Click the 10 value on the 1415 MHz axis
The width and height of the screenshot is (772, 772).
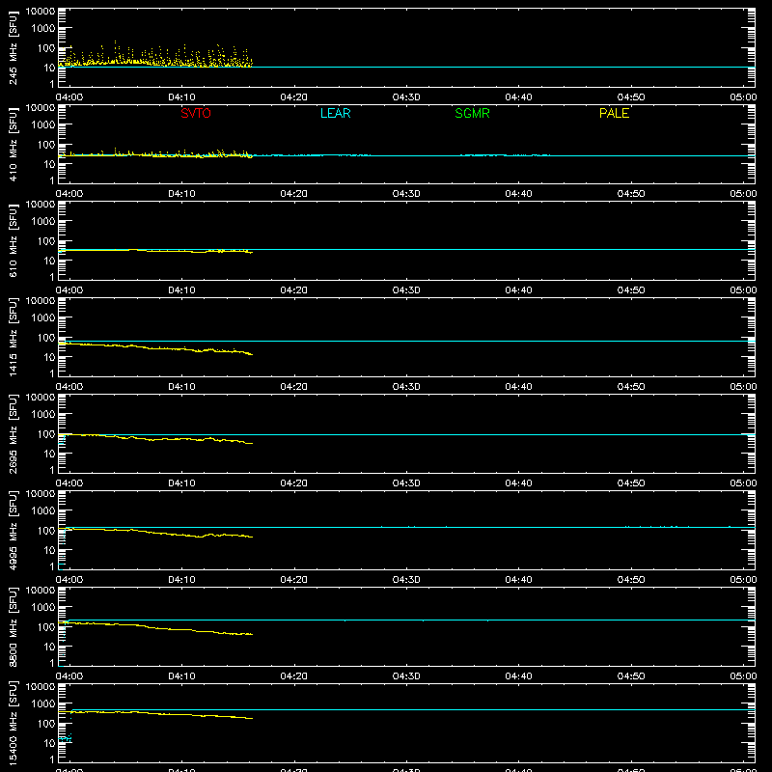49,357
